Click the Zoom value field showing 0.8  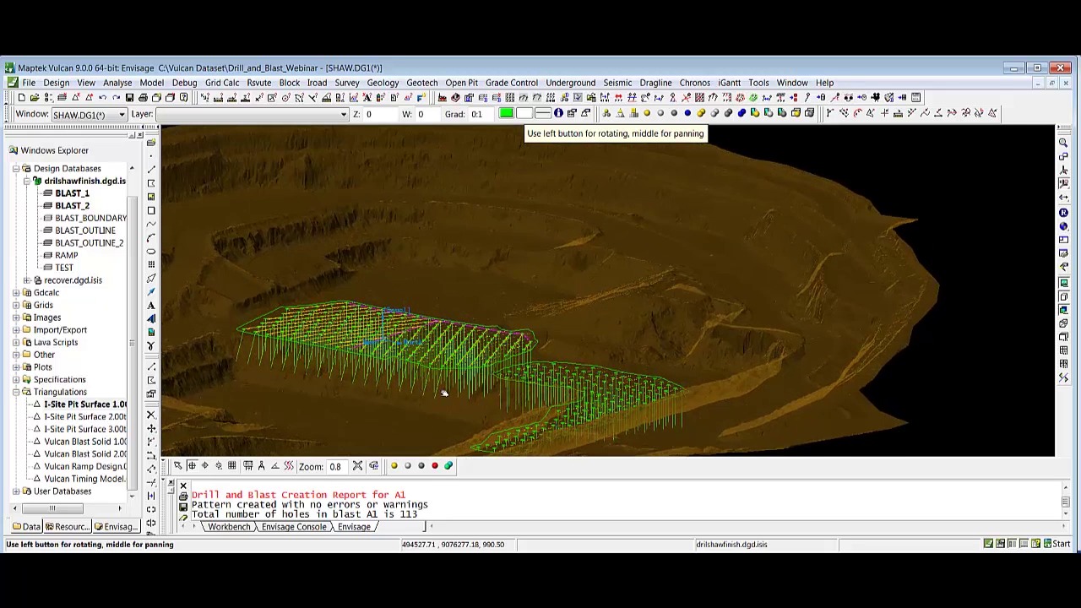tap(338, 466)
